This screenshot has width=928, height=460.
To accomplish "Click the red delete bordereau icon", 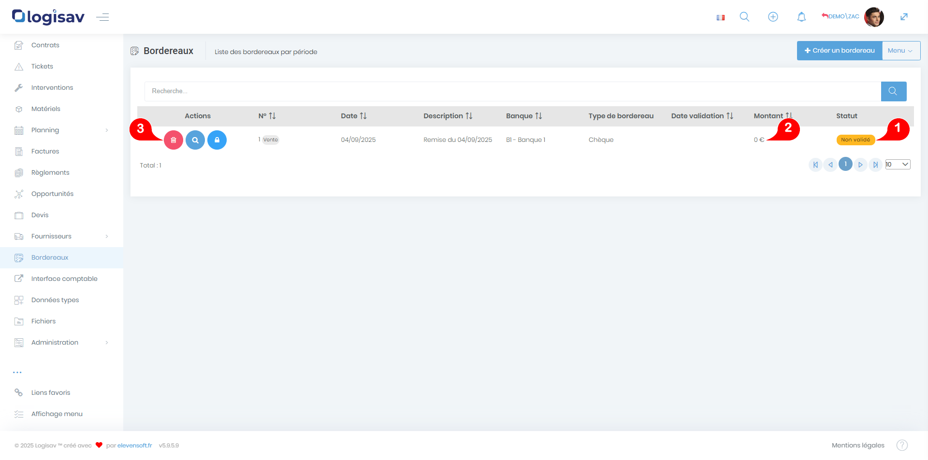I will [x=174, y=140].
